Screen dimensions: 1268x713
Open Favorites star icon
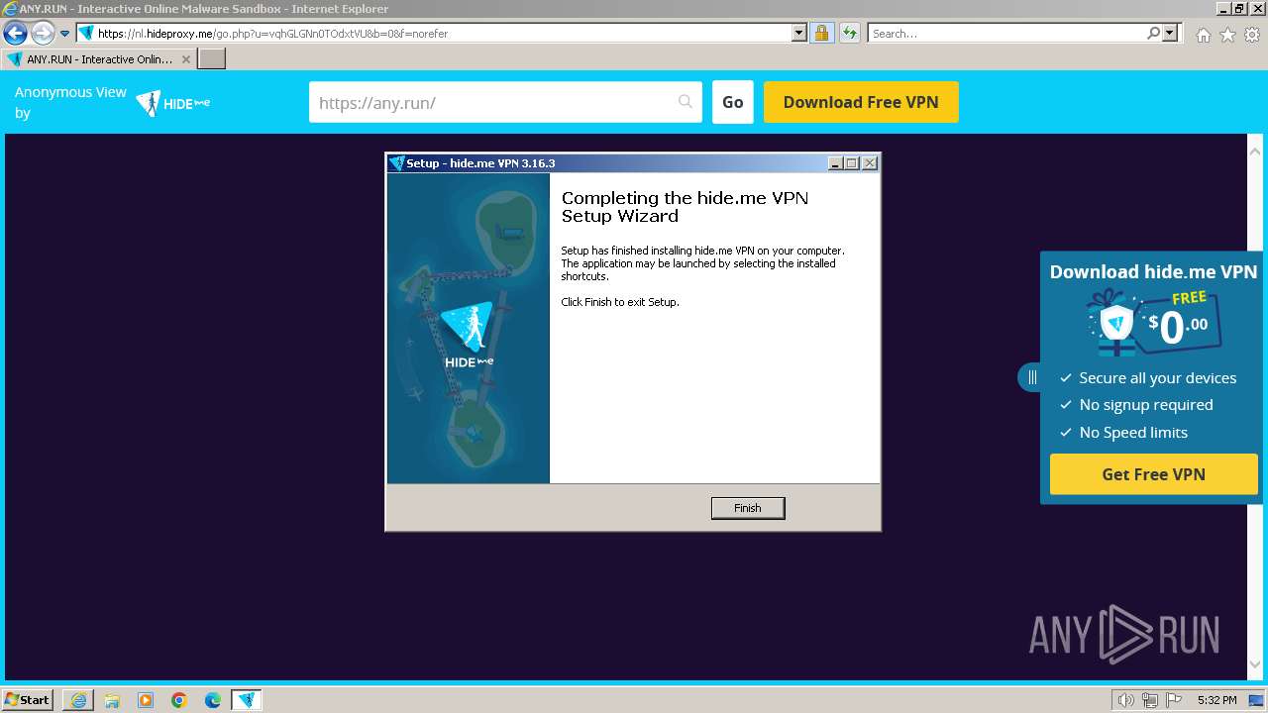click(1227, 35)
